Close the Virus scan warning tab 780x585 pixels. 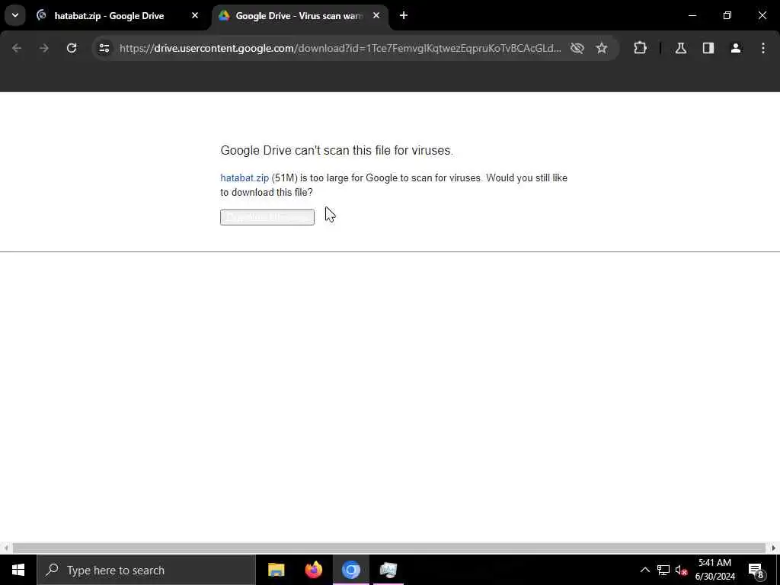pos(376,16)
